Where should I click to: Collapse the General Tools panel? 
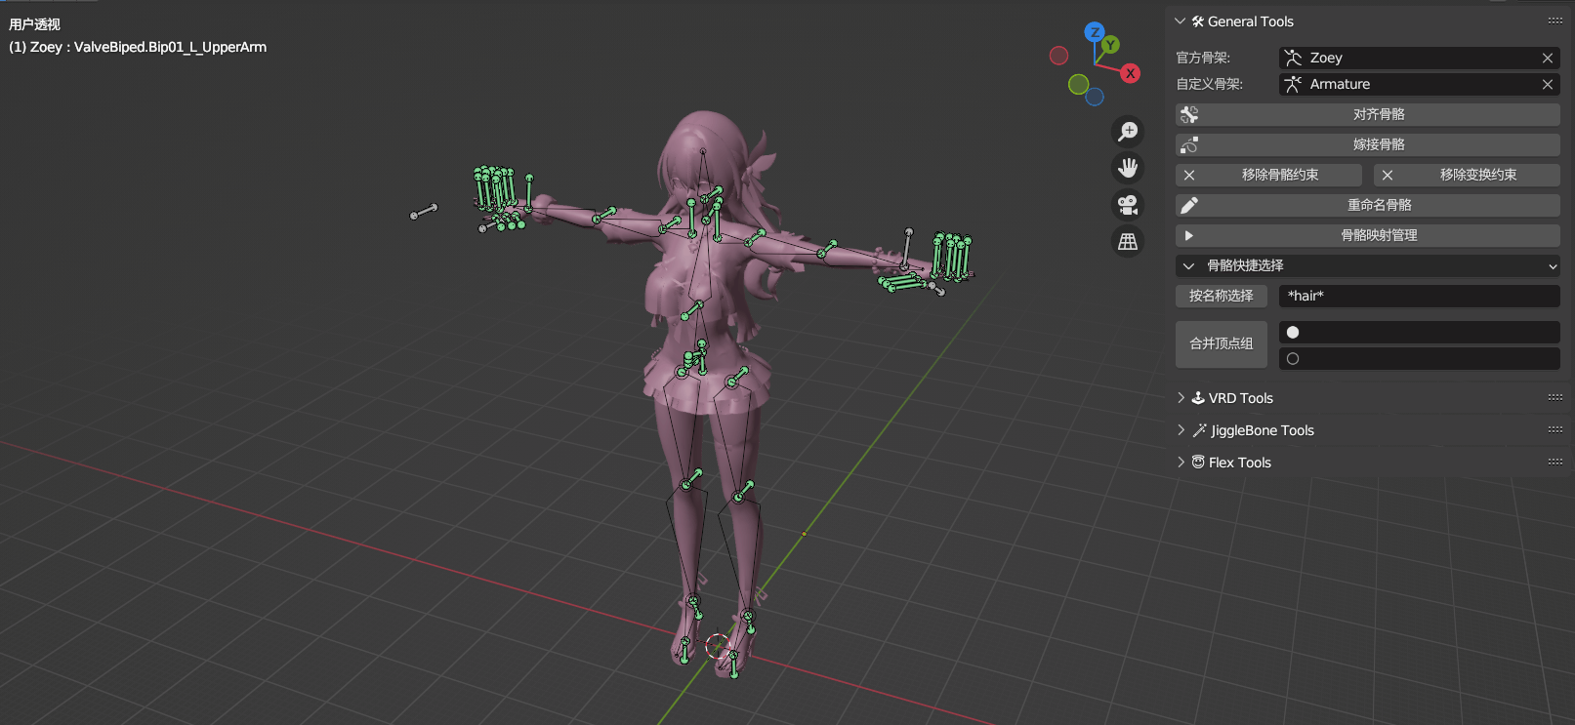(1180, 21)
